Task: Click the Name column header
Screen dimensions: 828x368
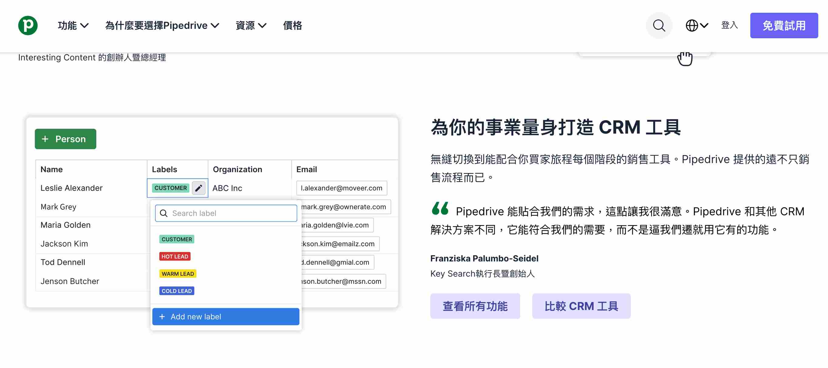Action: (51, 169)
